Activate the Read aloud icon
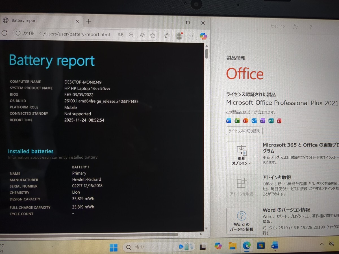Image resolution: width=339 pixels, height=254 pixels. point(142,35)
